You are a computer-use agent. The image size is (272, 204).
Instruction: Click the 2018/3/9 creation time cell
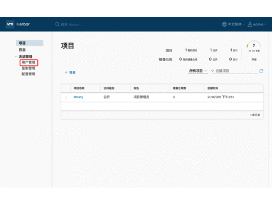220,97
